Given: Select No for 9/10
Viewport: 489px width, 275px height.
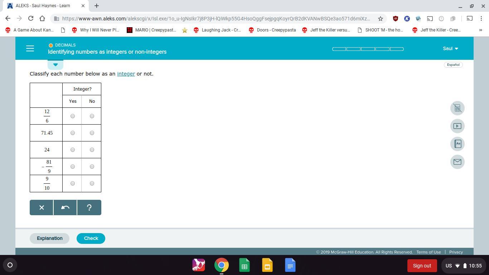Looking at the screenshot, I should (92, 183).
